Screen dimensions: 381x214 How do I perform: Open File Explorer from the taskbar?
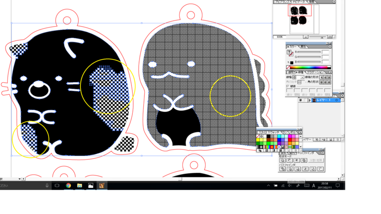point(80,185)
